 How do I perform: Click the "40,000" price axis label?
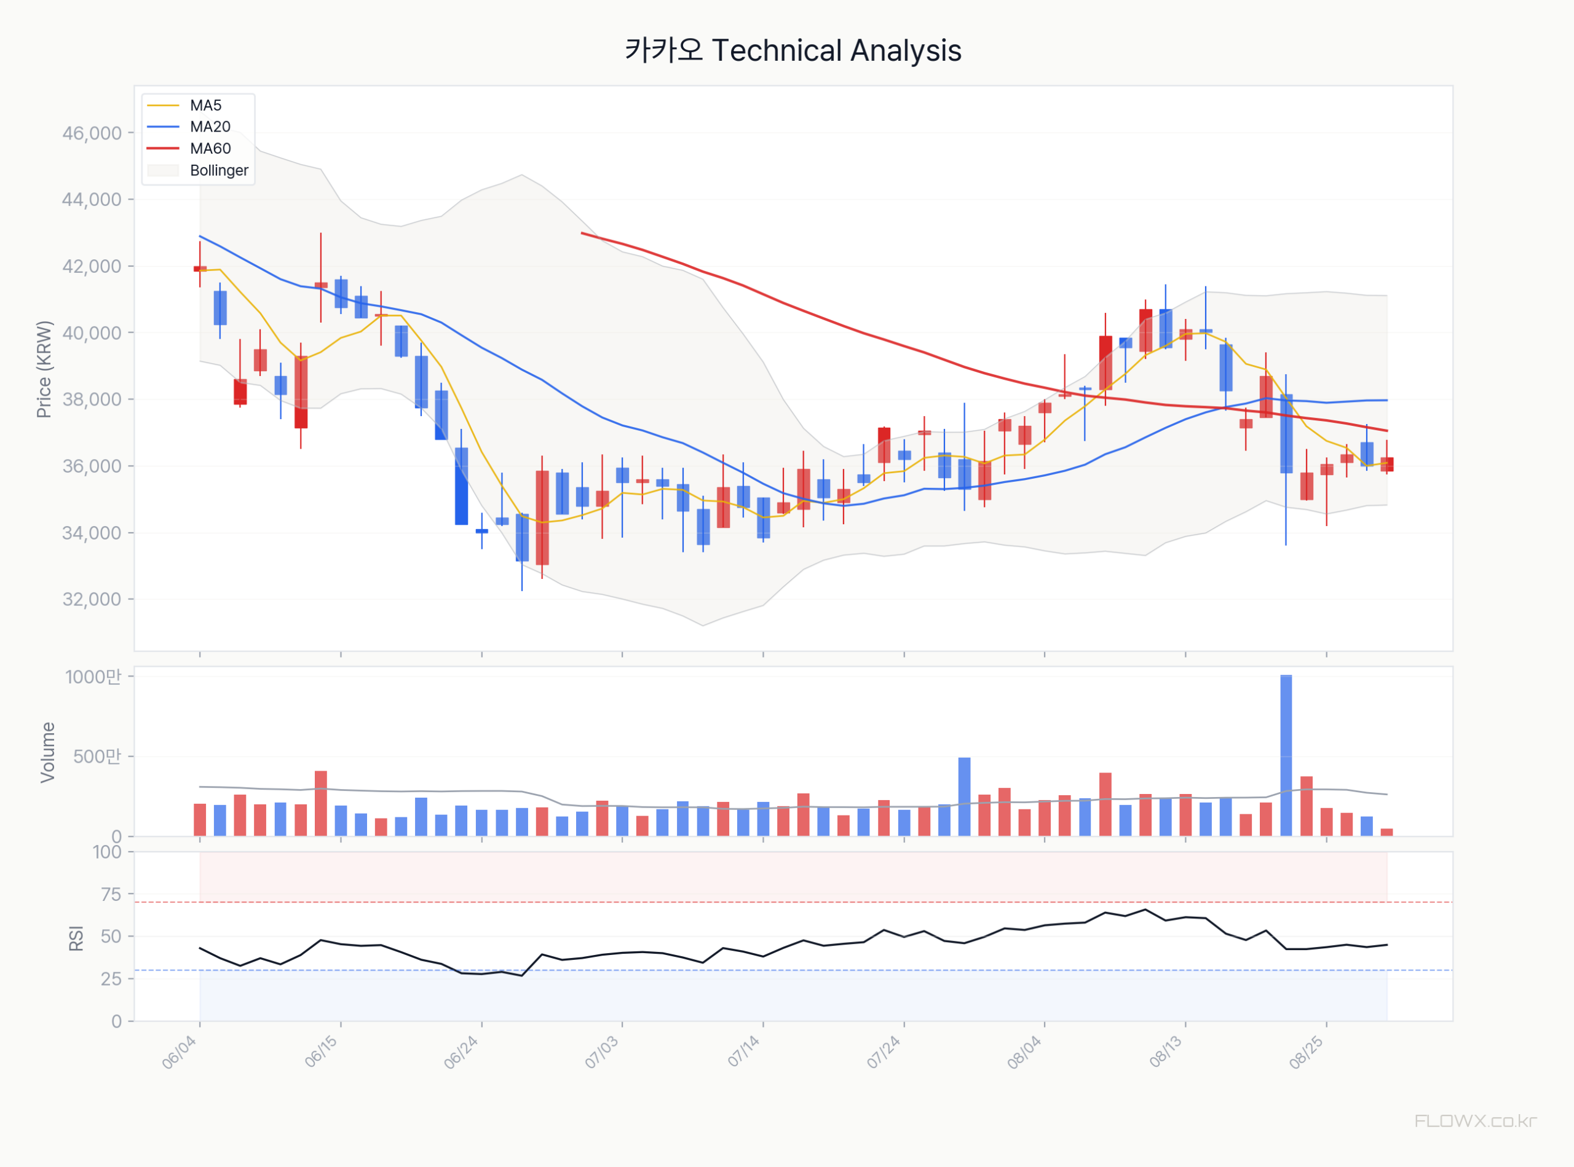coord(92,334)
